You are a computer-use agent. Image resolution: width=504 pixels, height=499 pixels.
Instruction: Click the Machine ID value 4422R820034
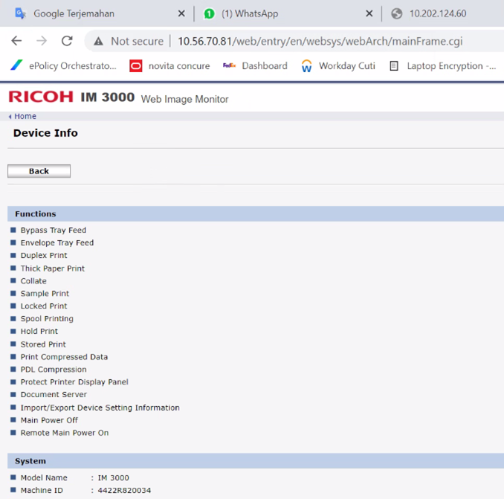(x=124, y=490)
